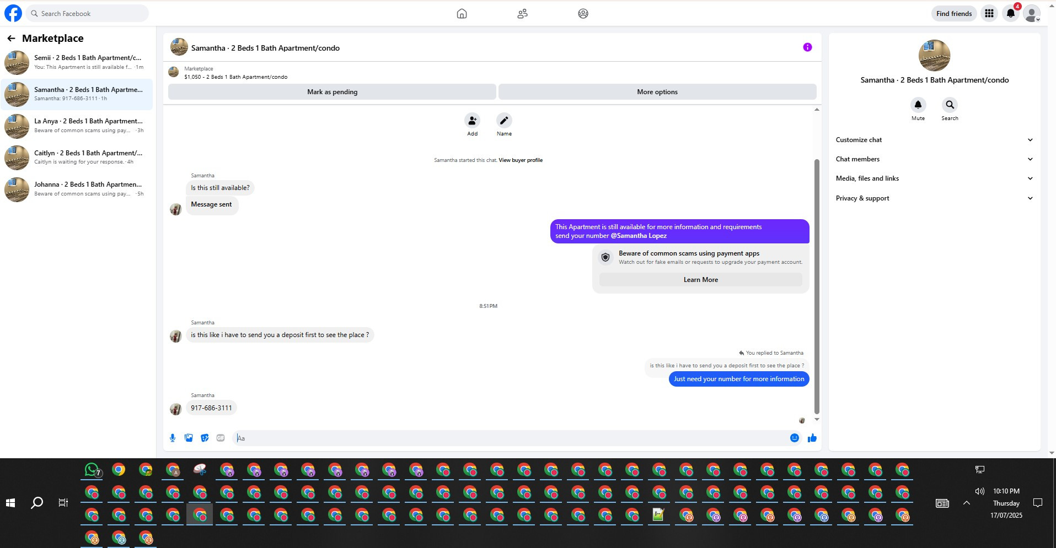Attach a photo or file

click(189, 438)
